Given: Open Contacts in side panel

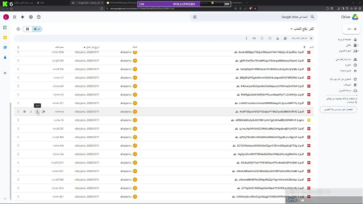Looking at the screenshot, I should (x=5, y=57).
